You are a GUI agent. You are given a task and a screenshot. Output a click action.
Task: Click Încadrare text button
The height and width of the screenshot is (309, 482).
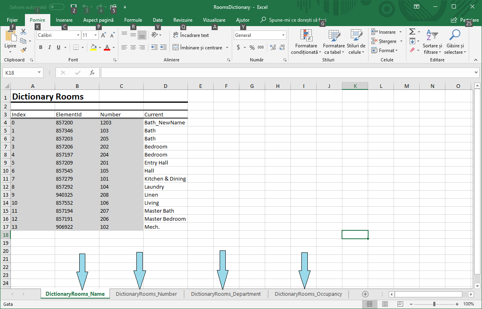[x=191, y=35]
